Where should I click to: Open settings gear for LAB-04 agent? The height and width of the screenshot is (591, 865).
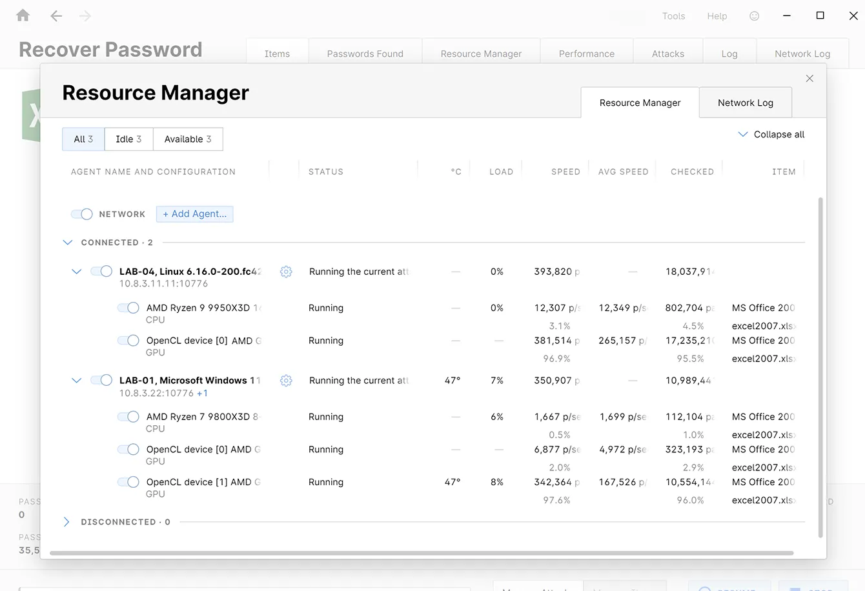tap(286, 272)
